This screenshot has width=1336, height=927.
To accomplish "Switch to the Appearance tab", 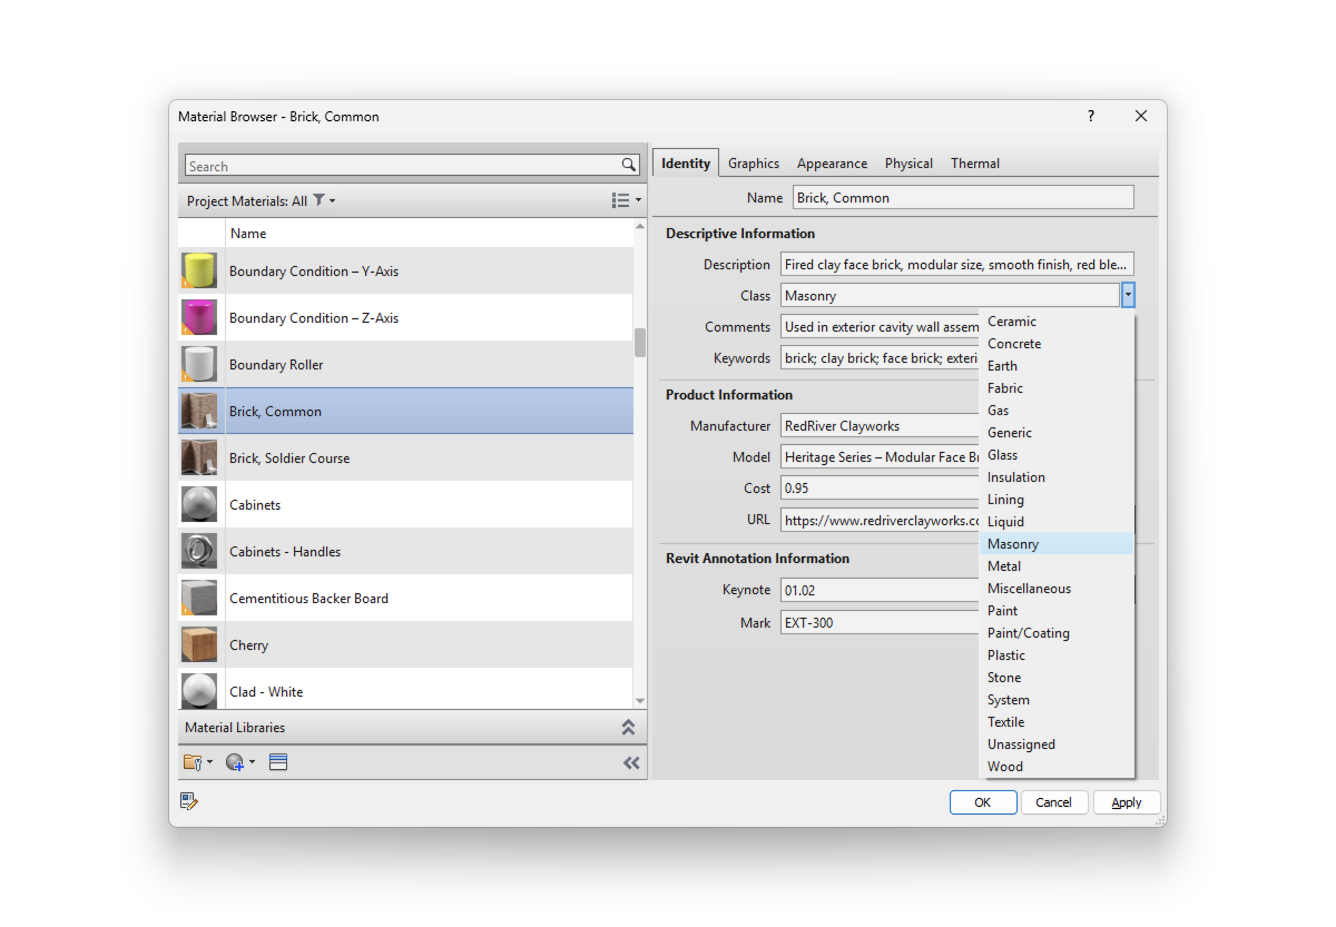I will 832,163.
